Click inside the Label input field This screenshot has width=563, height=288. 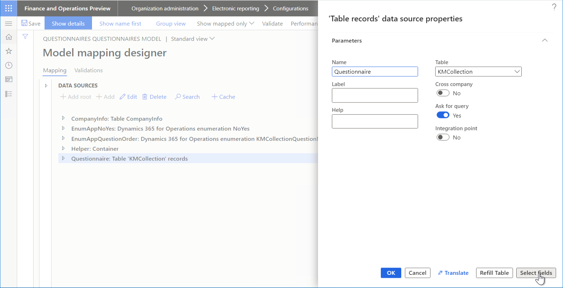click(375, 95)
